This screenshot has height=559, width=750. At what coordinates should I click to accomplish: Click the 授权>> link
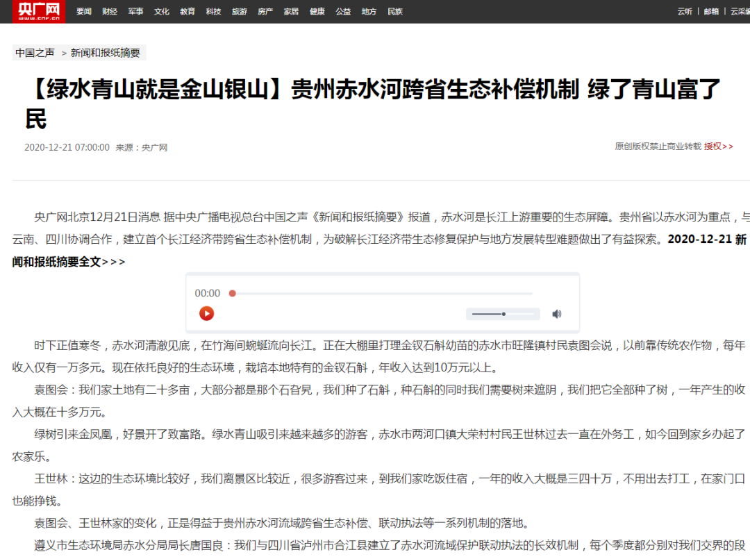(x=718, y=147)
